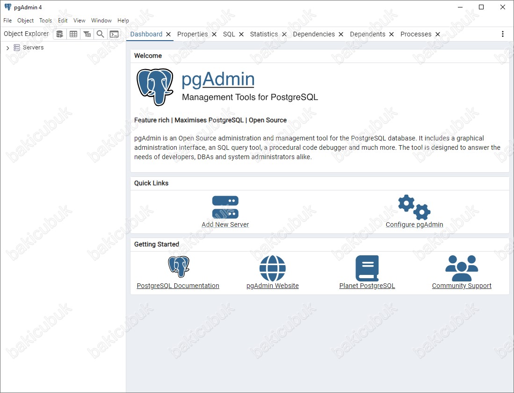
Task: Click the Add New Server link
Action: coord(225,225)
